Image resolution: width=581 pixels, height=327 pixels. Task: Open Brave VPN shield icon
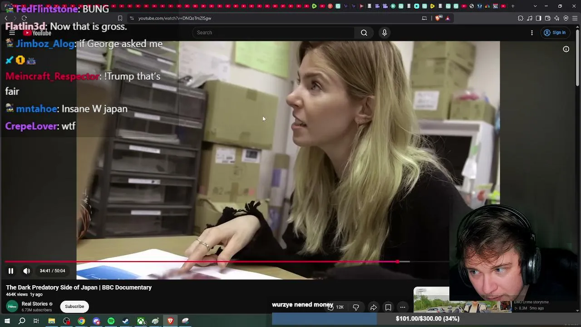(566, 18)
